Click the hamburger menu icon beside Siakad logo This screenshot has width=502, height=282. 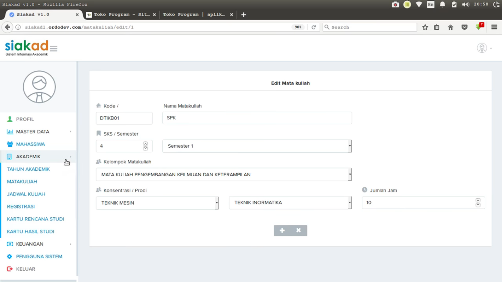click(54, 48)
